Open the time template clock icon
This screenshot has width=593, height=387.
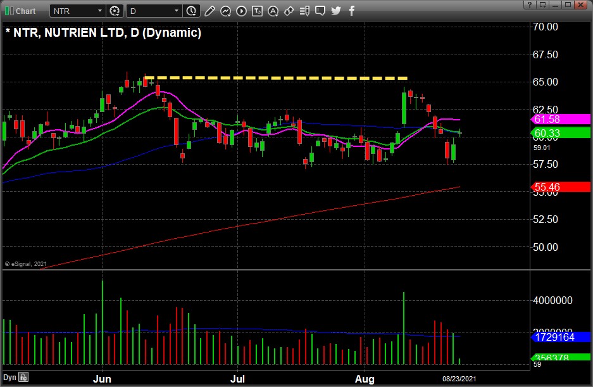tap(191, 11)
